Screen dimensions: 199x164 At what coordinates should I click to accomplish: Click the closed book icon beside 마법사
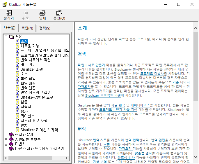point(11,144)
